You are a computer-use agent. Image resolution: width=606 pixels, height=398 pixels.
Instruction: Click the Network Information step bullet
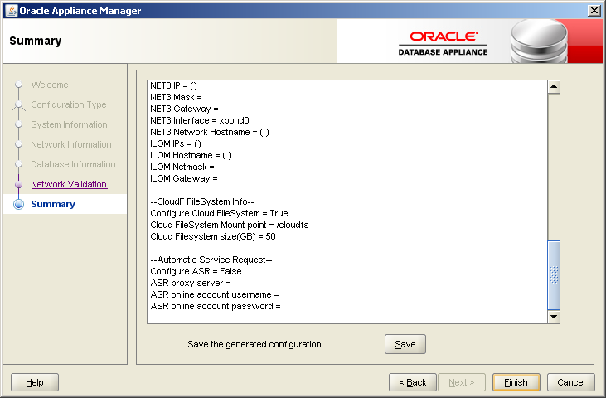coord(18,144)
